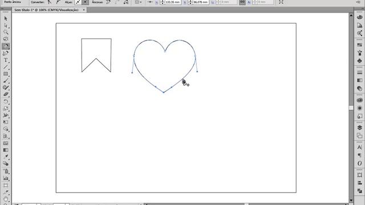The image size is (365, 205).
Task: Select the Slice tool
Action: (x=6, y=192)
